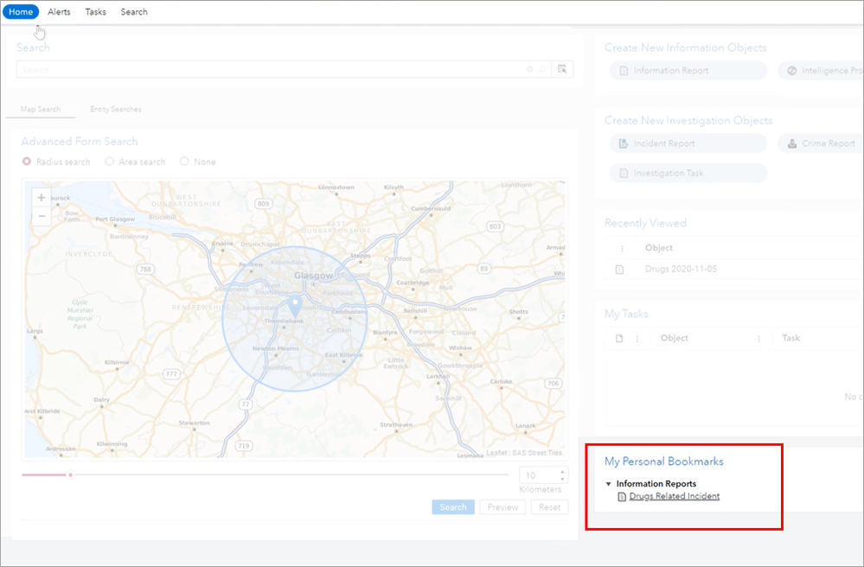Click document icon next to Drugs 2020-11-05
Image resolution: width=864 pixels, height=567 pixels.
pyautogui.click(x=620, y=269)
